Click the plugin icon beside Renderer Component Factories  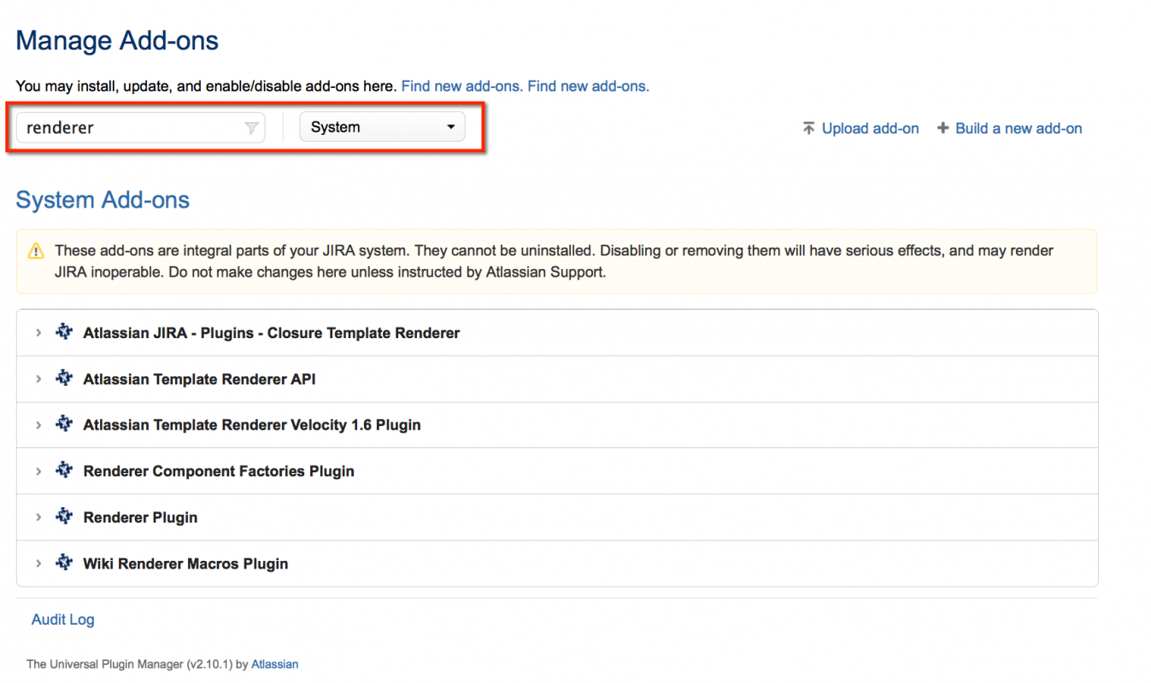point(64,470)
